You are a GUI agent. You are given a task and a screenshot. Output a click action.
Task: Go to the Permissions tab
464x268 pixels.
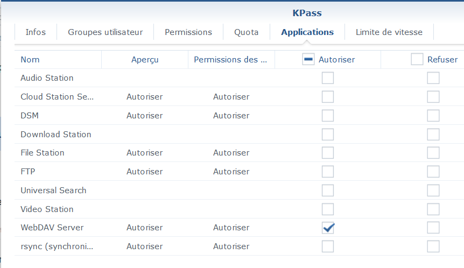pyautogui.click(x=188, y=32)
